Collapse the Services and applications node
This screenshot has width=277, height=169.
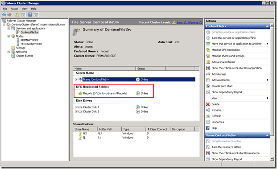point(8,29)
